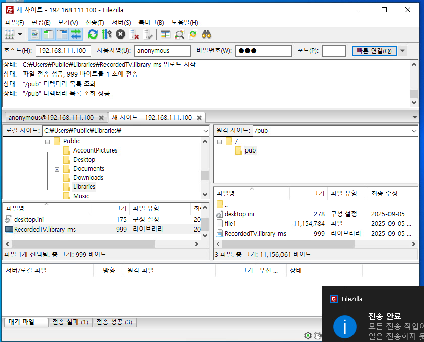The image size is (424, 342).
Task: Open remote parent directory '..' folder
Action: (x=315, y=205)
